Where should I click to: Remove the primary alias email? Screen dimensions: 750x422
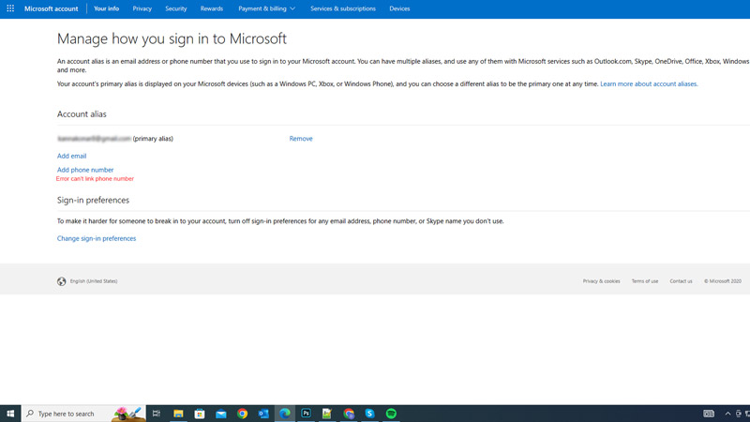click(301, 139)
